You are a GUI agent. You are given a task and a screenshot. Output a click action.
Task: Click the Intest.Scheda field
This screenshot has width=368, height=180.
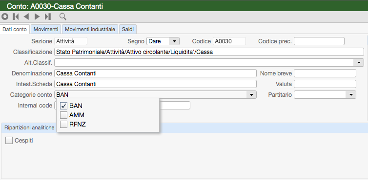point(155,84)
